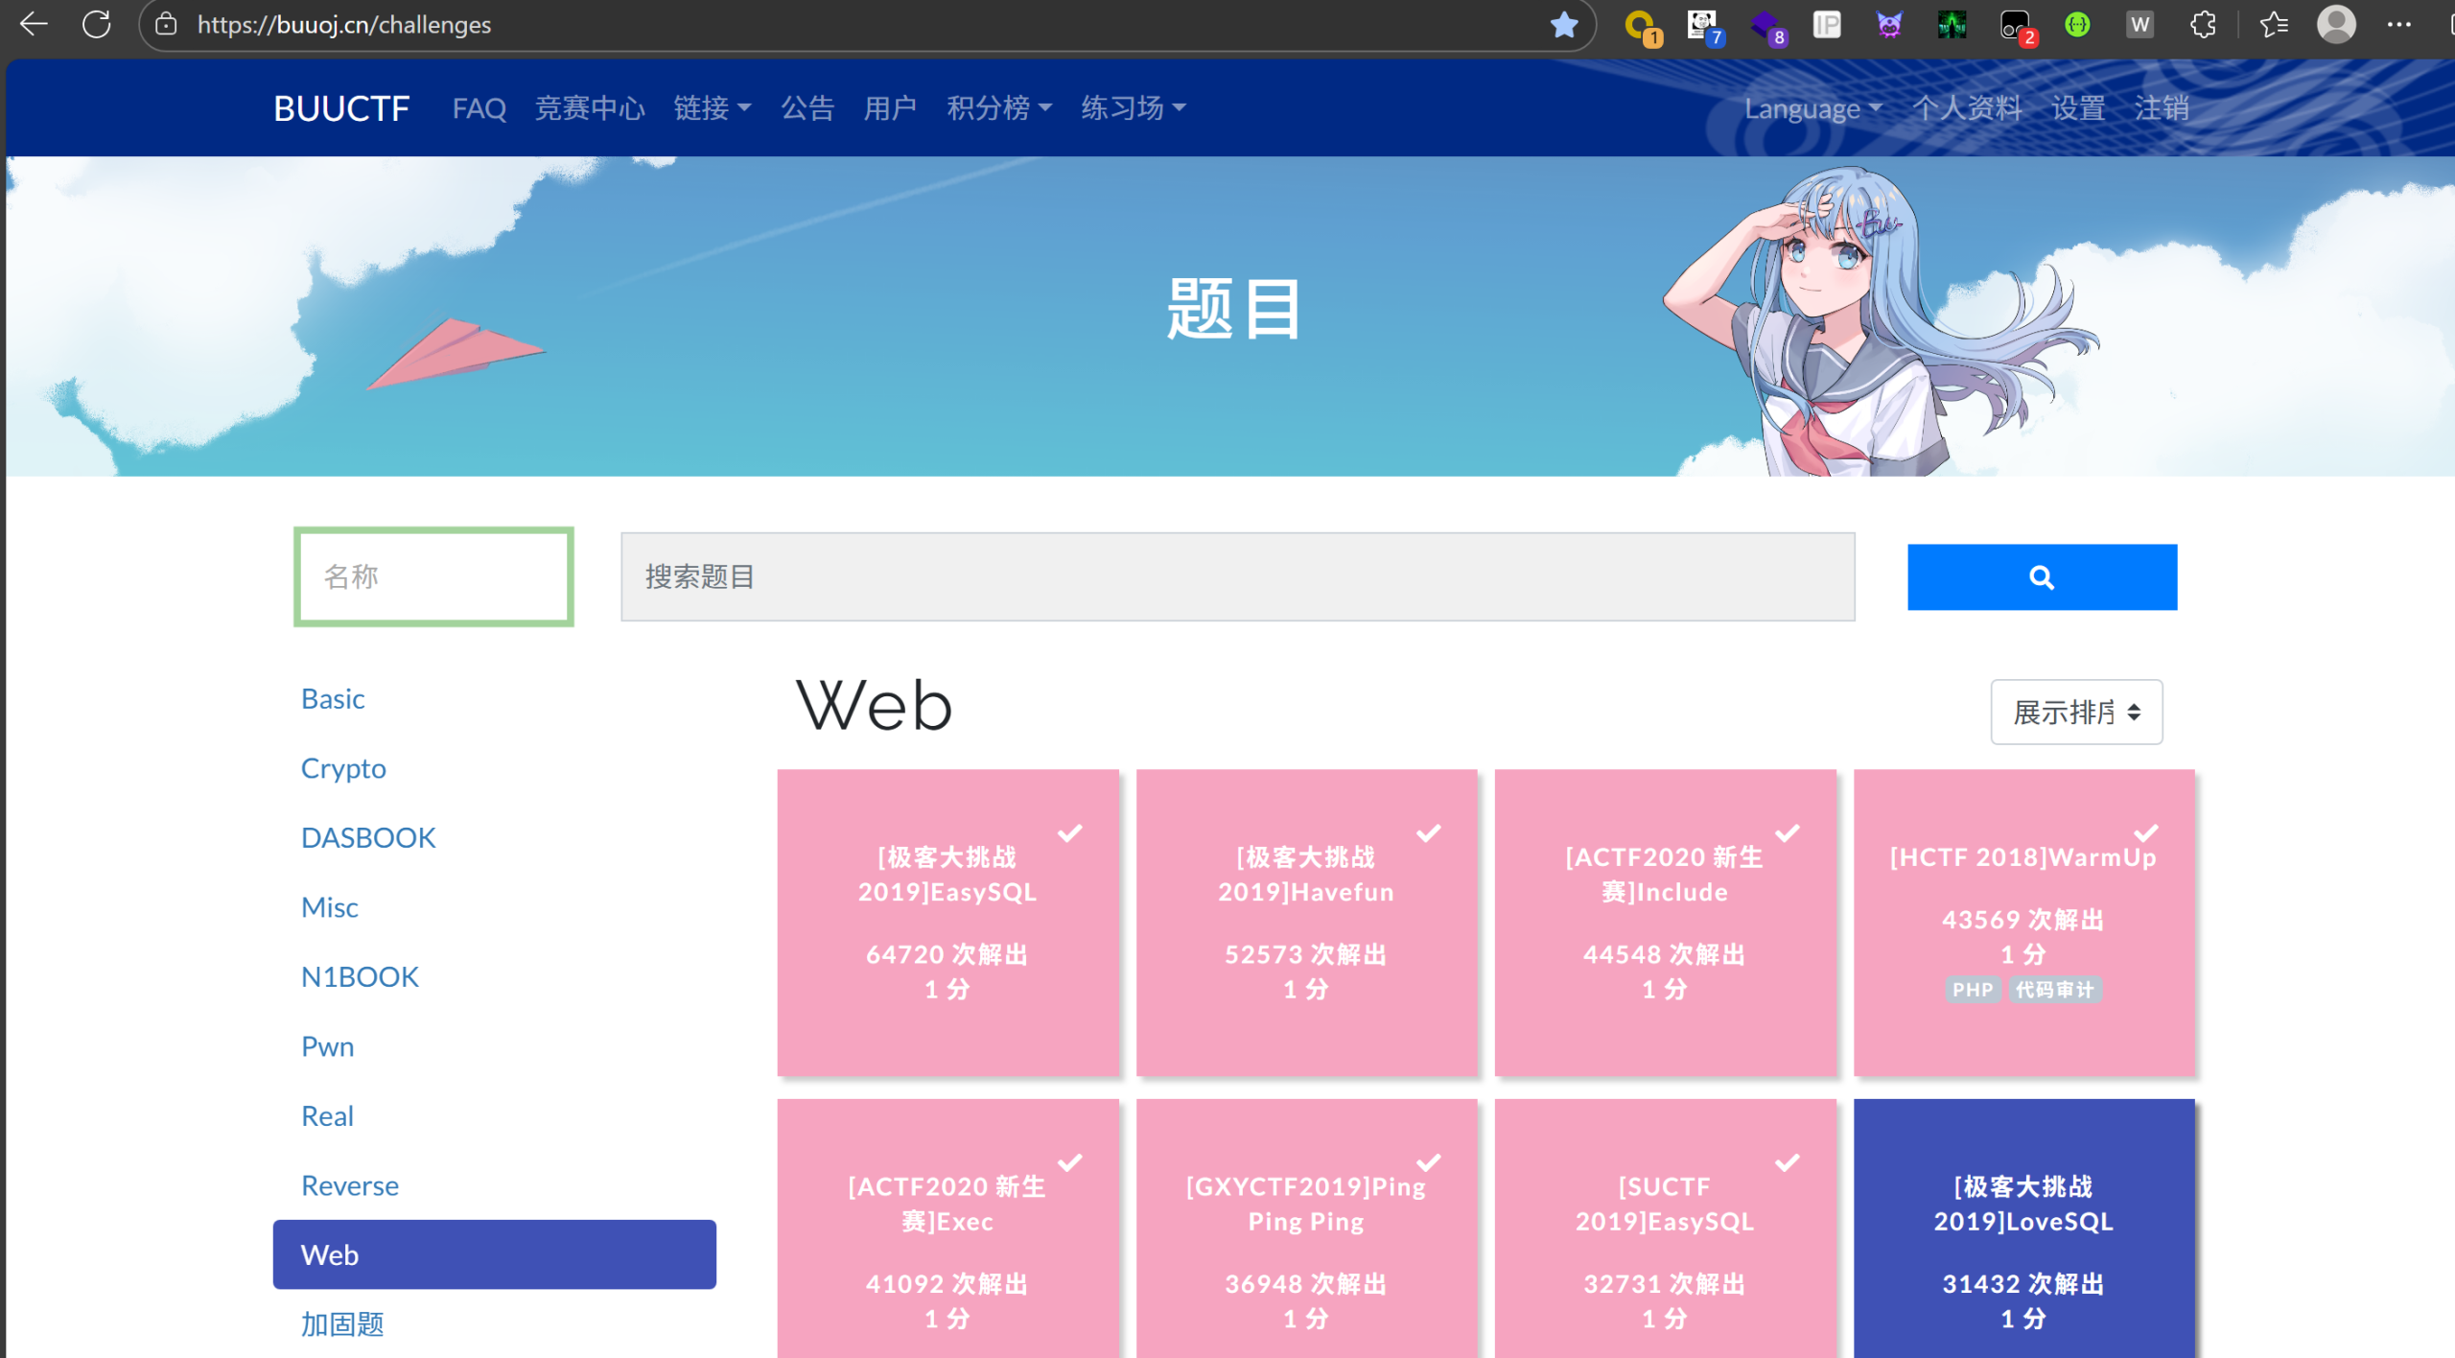2455x1358 pixels.
Task: Click the green curly-brackets extension icon
Action: [2076, 24]
